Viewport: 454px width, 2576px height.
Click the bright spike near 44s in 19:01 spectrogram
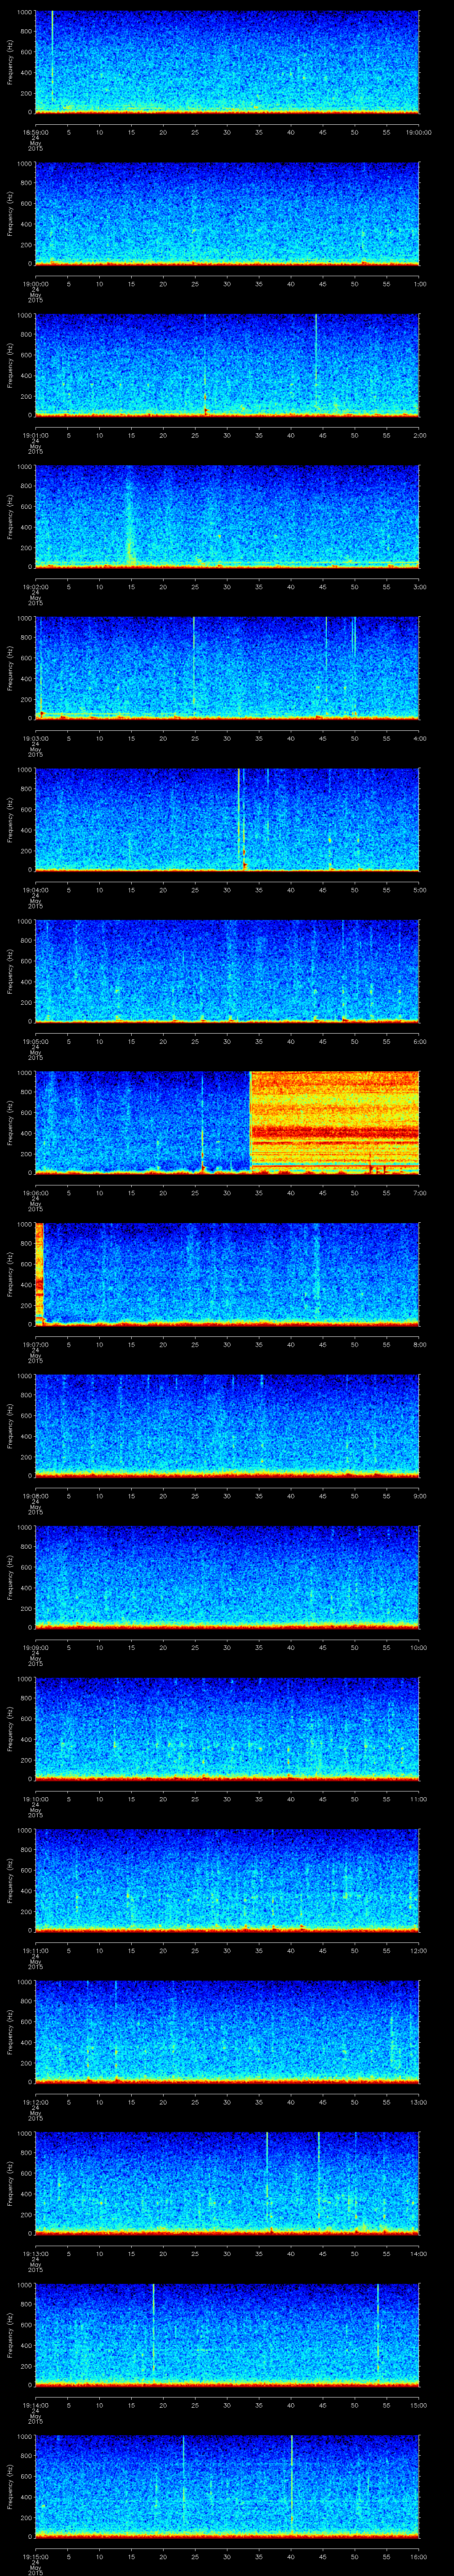[315, 360]
